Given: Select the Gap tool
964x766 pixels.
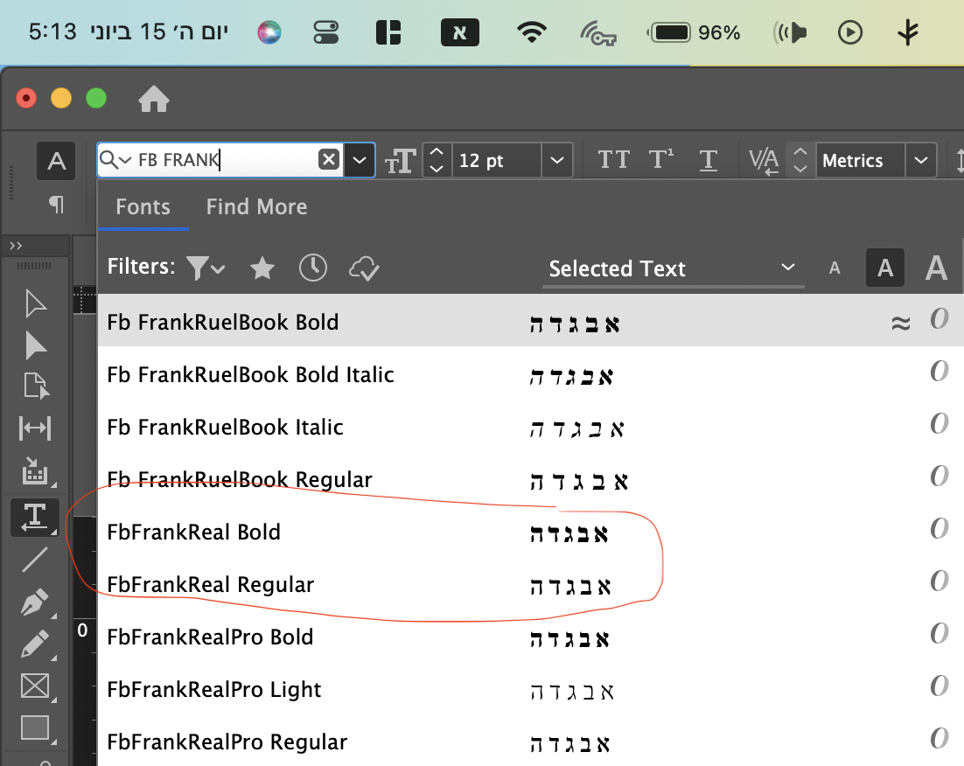Looking at the screenshot, I should coord(35,428).
